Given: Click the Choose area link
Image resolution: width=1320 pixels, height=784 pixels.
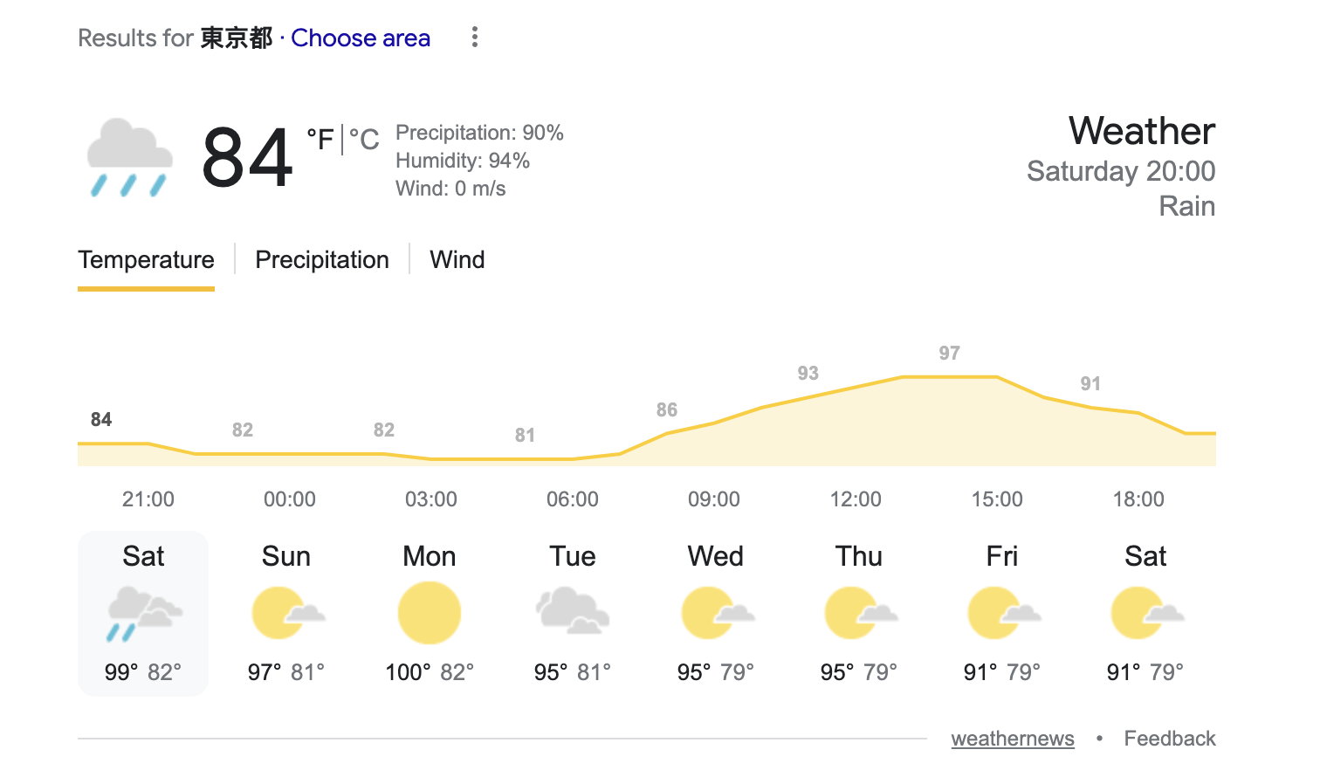Looking at the screenshot, I should pos(361,38).
